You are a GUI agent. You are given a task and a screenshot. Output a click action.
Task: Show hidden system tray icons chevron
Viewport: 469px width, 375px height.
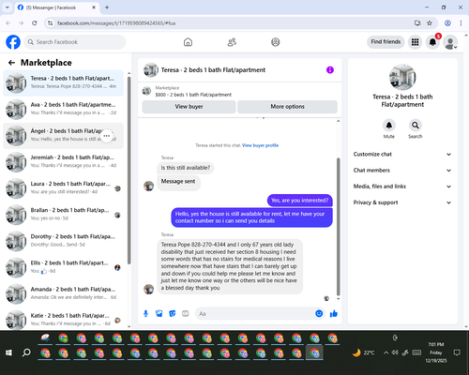pyautogui.click(x=386, y=352)
